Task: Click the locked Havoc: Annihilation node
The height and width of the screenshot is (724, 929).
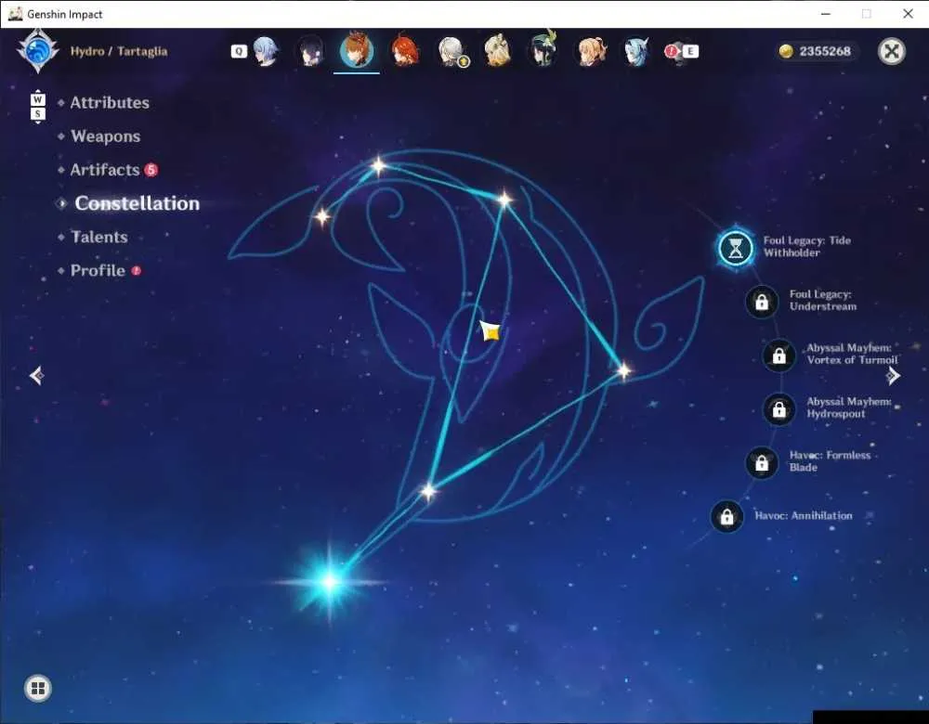Action: 727,516
